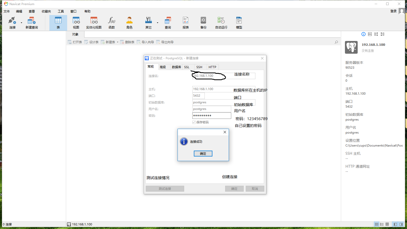Switch to detail grid view in status bar
The height and width of the screenshot is (229, 407).
387,224
